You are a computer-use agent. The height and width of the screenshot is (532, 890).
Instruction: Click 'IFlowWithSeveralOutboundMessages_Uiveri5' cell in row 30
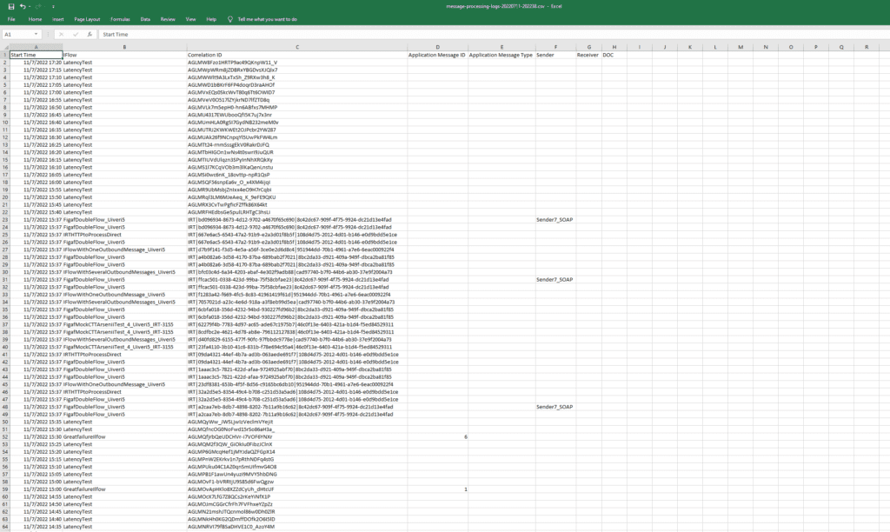coord(124,272)
